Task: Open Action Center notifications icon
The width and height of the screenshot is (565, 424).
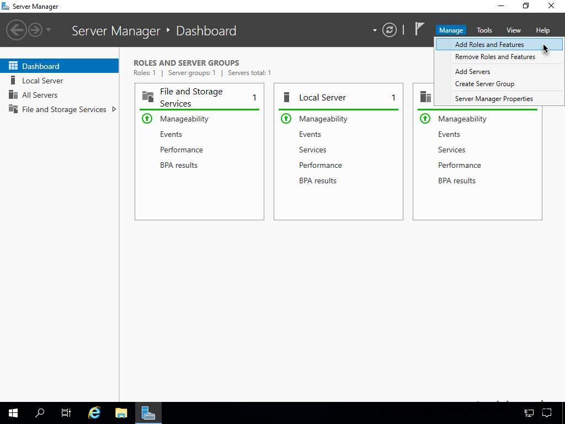Action: click(547, 413)
